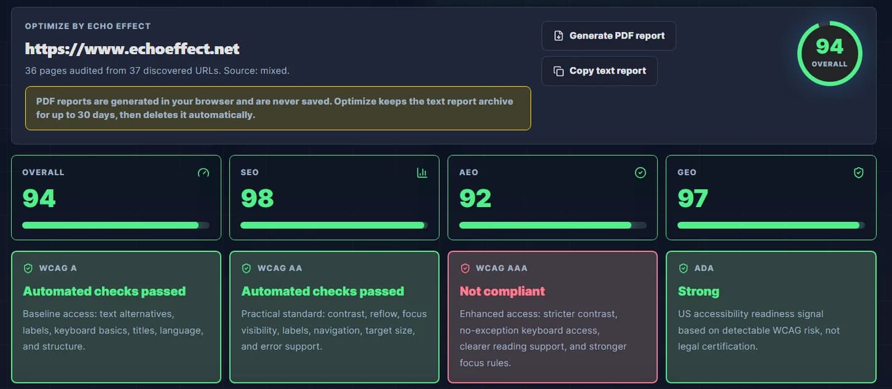Click the Overall card score value 94
Image resolution: width=892 pixels, height=389 pixels.
click(39, 198)
